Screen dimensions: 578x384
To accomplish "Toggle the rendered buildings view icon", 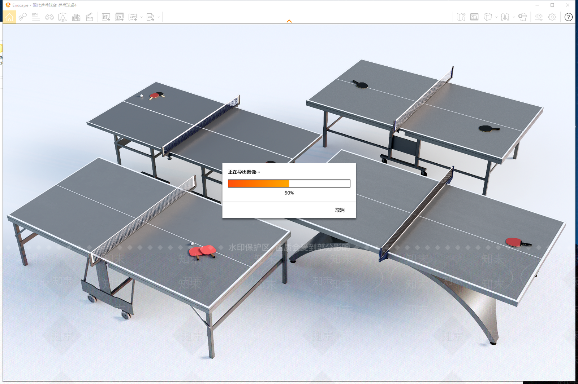I will point(474,17).
